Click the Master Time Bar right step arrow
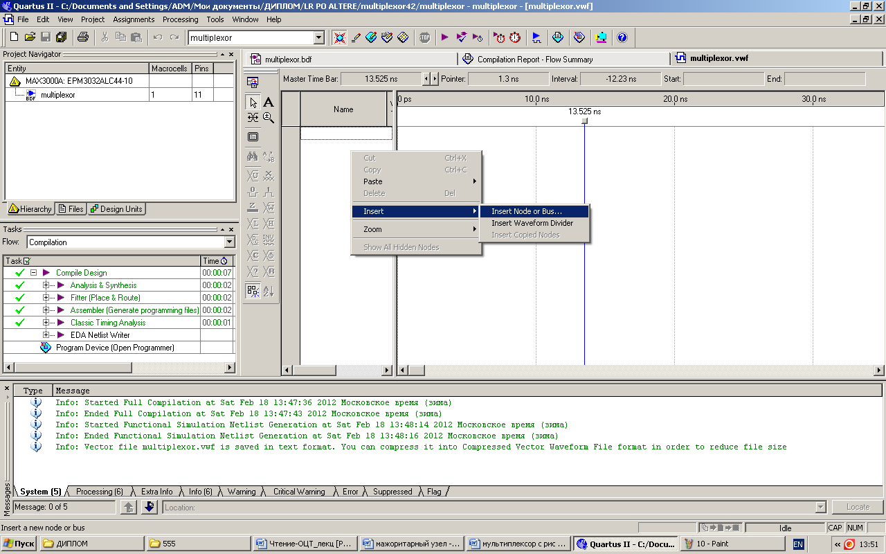 click(x=435, y=79)
